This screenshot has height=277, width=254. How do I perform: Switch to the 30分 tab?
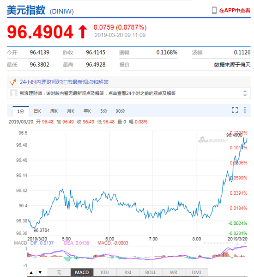tap(120, 111)
